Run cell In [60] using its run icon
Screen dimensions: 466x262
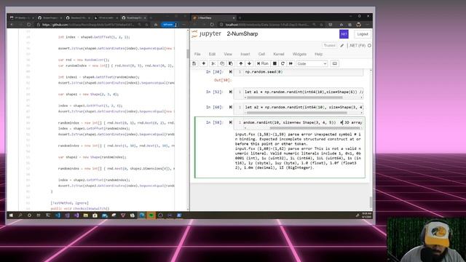coord(231,107)
